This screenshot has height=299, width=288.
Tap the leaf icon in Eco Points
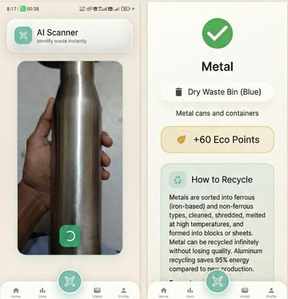pos(181,140)
